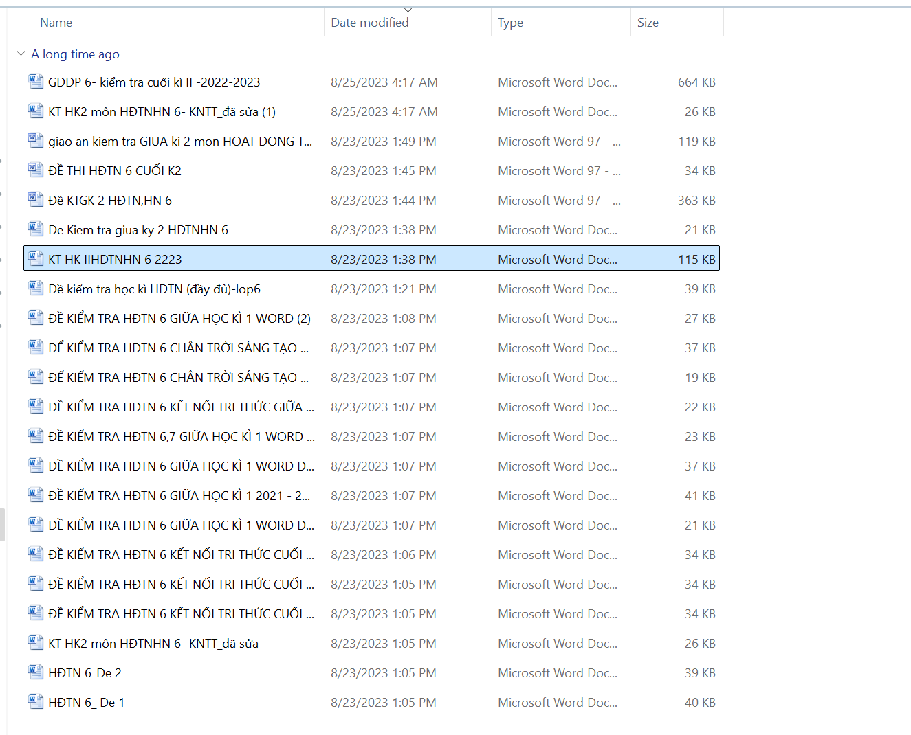Click the 40 KB size cell
The width and height of the screenshot is (911, 735).
tap(700, 703)
